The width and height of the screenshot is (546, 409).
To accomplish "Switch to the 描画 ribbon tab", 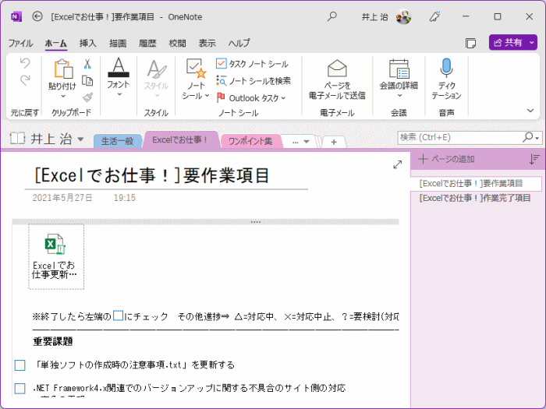I will coord(118,43).
